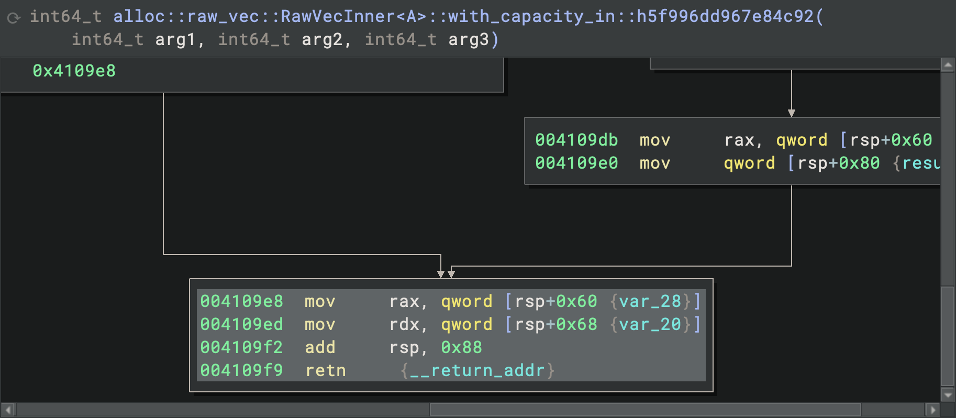Click the horizontal scrollbar right arrow
Screen dimensions: 956x418
(x=932, y=410)
